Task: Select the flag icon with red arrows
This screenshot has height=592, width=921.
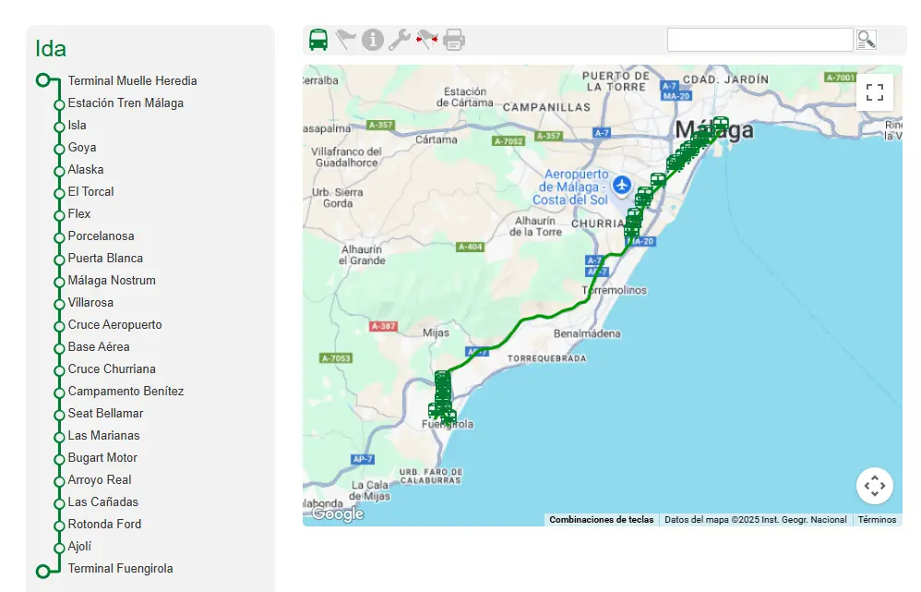Action: [425, 39]
